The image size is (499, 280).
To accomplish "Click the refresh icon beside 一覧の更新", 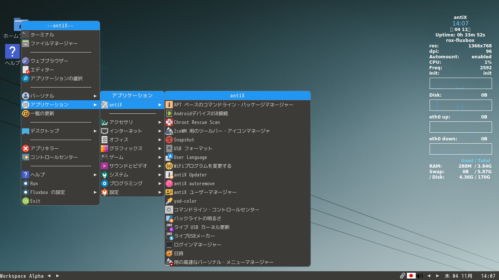I will (x=26, y=113).
